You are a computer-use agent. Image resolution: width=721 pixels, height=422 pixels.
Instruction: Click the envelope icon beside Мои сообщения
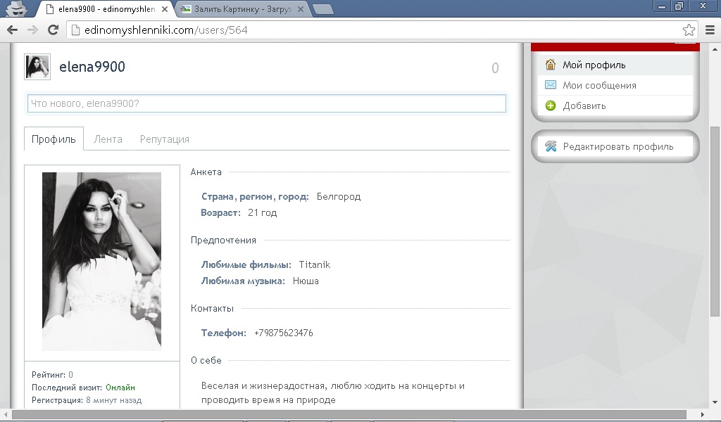(x=551, y=84)
